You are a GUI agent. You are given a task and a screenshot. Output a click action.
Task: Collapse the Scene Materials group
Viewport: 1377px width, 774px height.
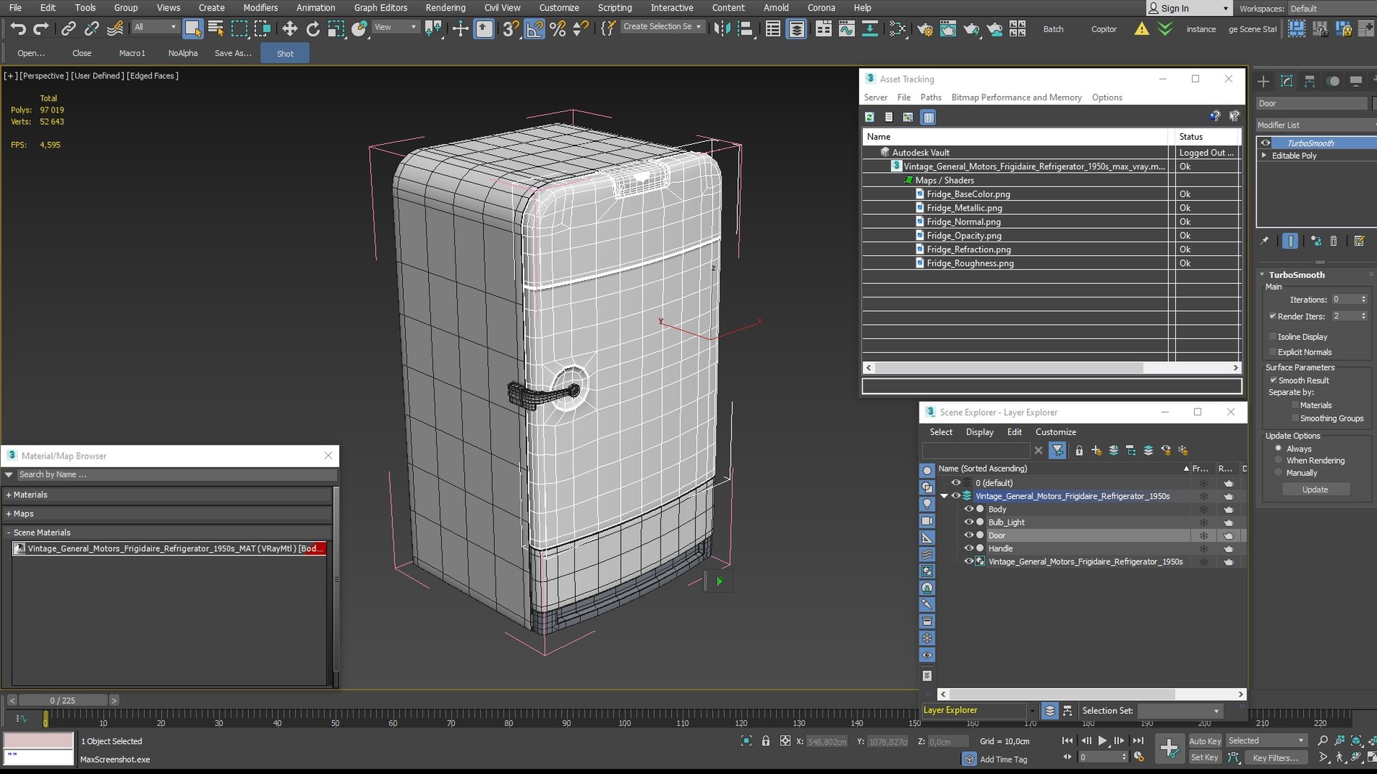[x=9, y=532]
